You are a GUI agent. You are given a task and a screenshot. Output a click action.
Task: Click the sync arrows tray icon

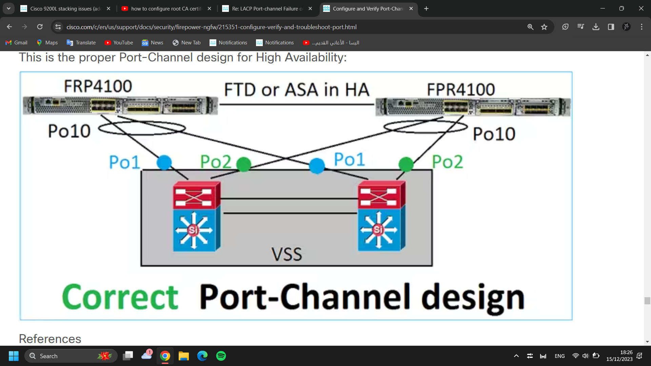tap(530, 356)
